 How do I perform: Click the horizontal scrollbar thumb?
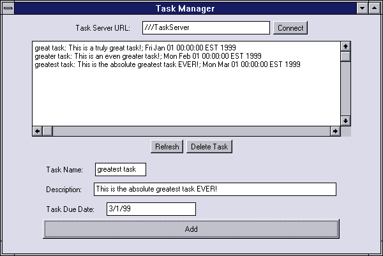point(47,131)
